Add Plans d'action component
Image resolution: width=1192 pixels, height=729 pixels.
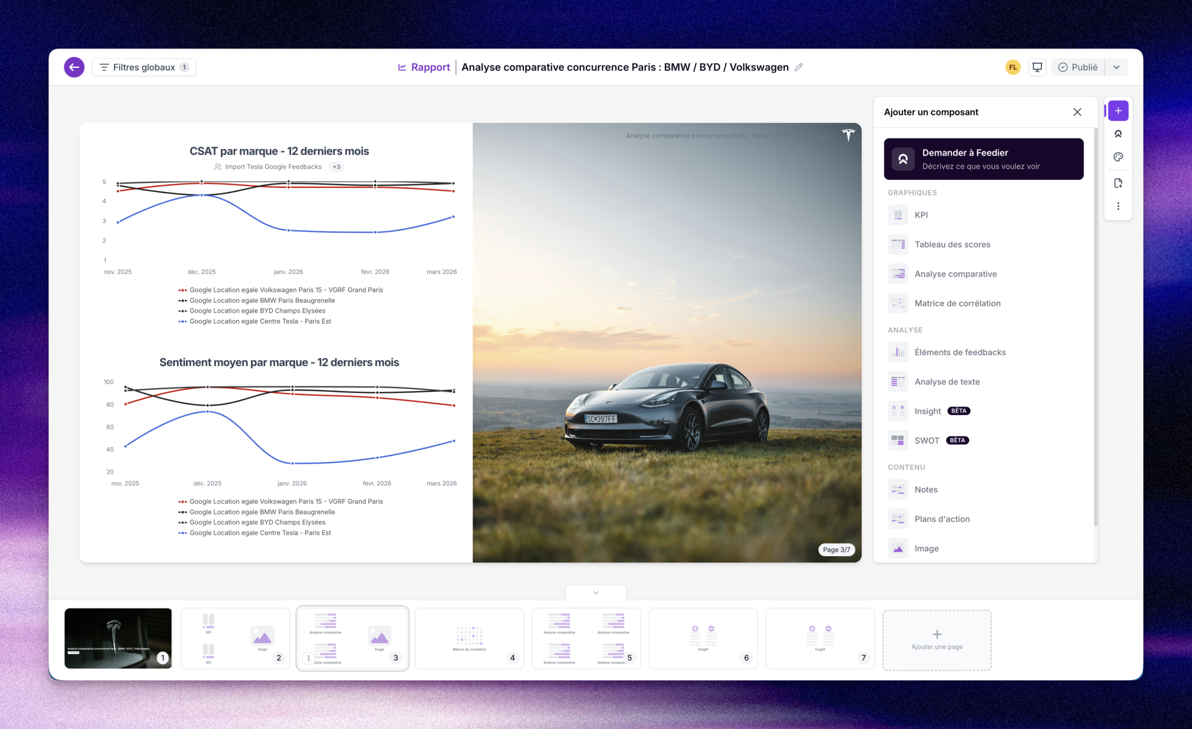[983, 519]
